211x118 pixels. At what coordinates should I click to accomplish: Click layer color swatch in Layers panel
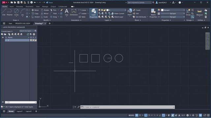click(107, 10)
